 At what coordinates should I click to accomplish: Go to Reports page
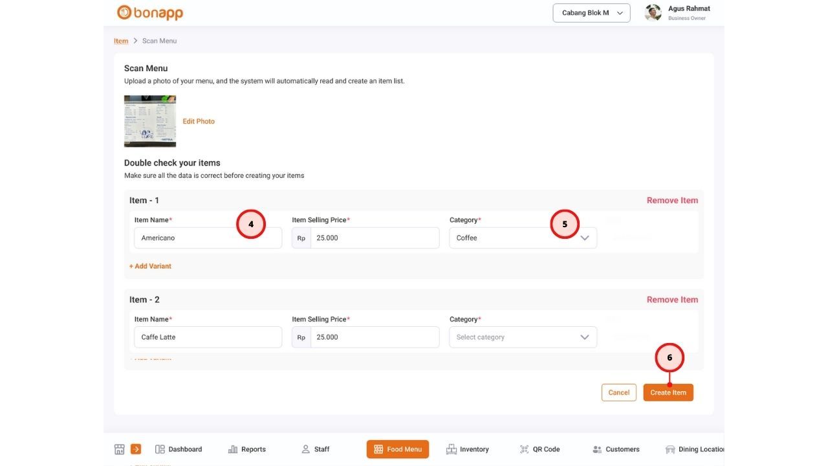point(247,449)
